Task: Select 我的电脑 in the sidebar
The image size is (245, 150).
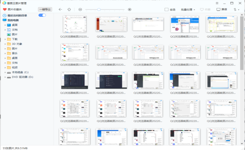Action: [13, 20]
